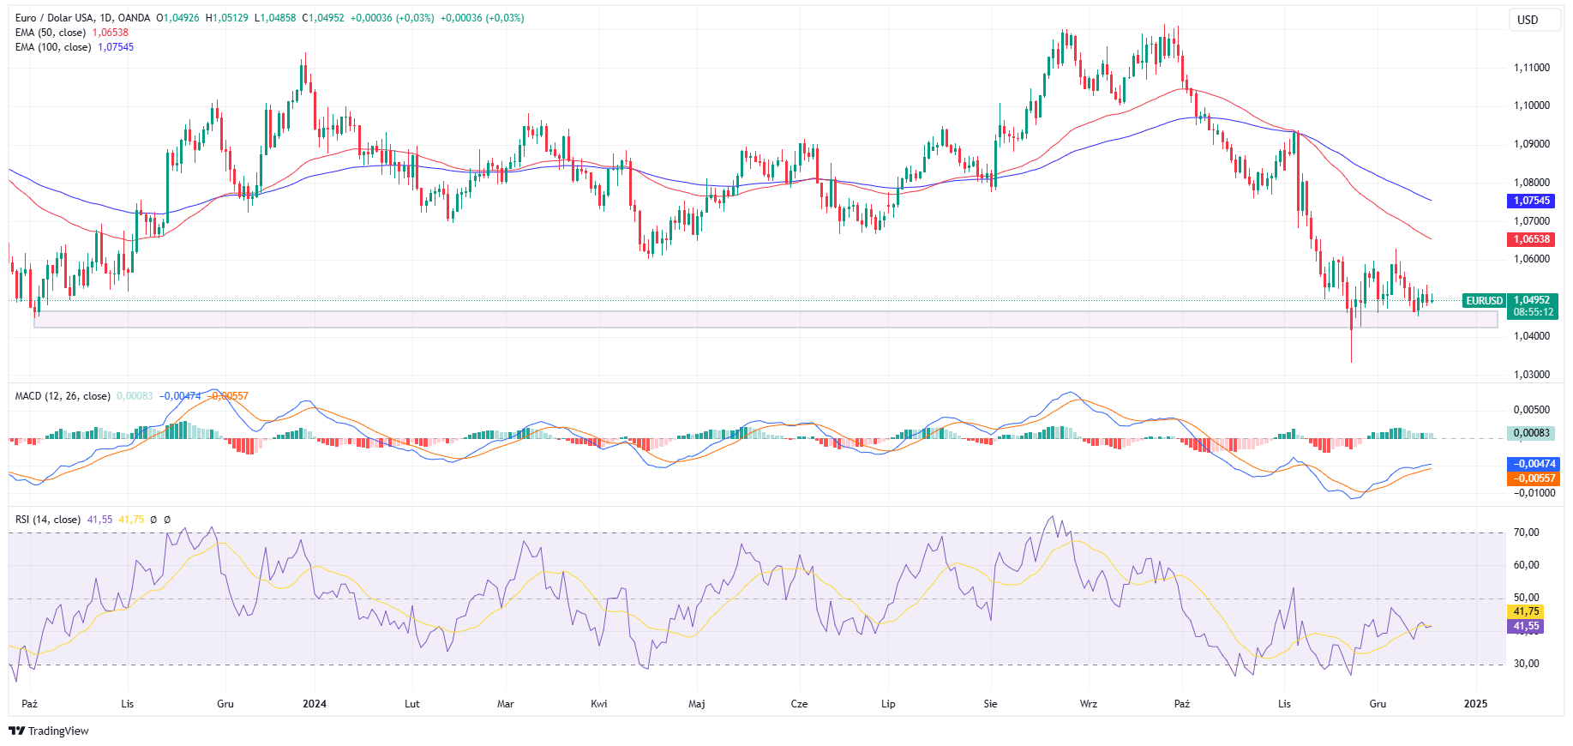Screen dimensions: 1573x746
Task: Click the Maj label on time axis
Action: pyautogui.click(x=696, y=704)
